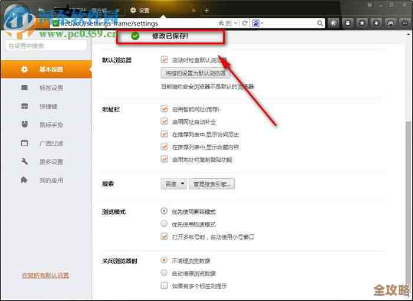Select 自动清理浏览数据 radio button
This screenshot has height=301, width=413.
point(165,273)
